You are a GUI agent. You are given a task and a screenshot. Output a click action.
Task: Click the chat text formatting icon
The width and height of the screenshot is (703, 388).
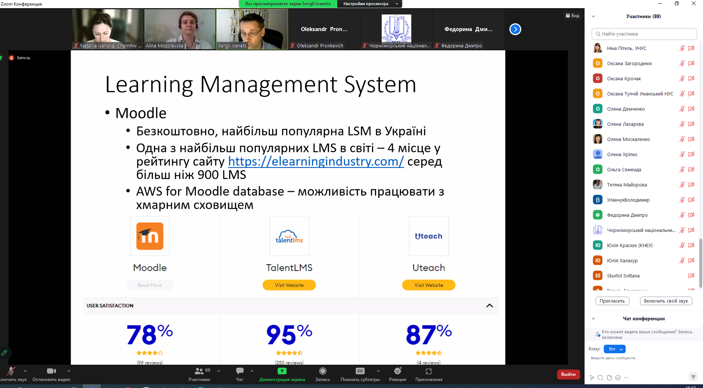click(x=592, y=378)
